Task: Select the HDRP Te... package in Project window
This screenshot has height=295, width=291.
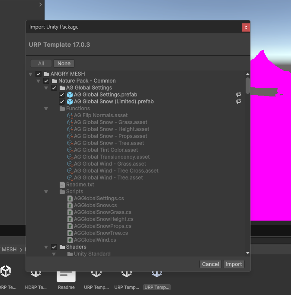Action: 36,279
